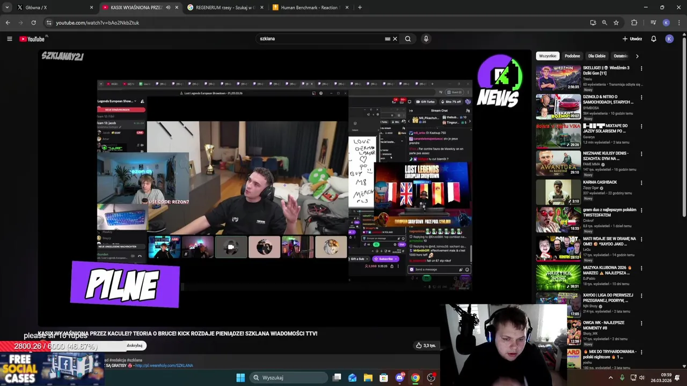Open the Chrome three-dot menu

click(679, 23)
